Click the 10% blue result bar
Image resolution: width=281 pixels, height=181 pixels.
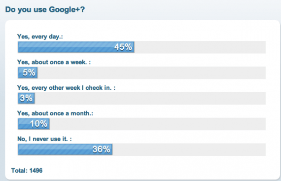click(x=34, y=124)
